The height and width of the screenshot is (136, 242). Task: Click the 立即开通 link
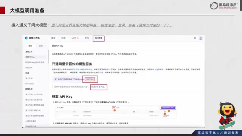[x=90, y=79]
